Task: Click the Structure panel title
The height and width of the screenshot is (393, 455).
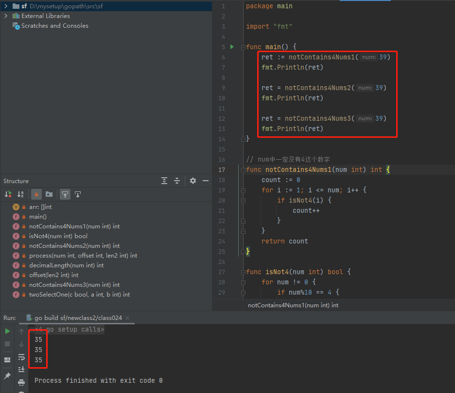Action: point(16,181)
